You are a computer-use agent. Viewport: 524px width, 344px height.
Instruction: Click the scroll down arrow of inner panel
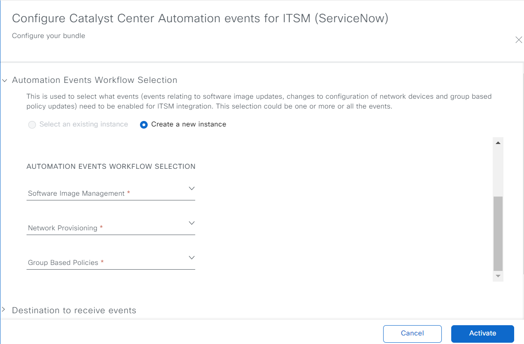pos(498,276)
